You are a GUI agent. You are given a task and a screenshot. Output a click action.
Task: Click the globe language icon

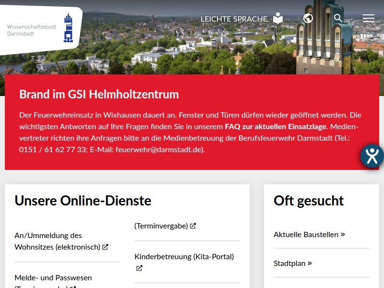(x=308, y=18)
